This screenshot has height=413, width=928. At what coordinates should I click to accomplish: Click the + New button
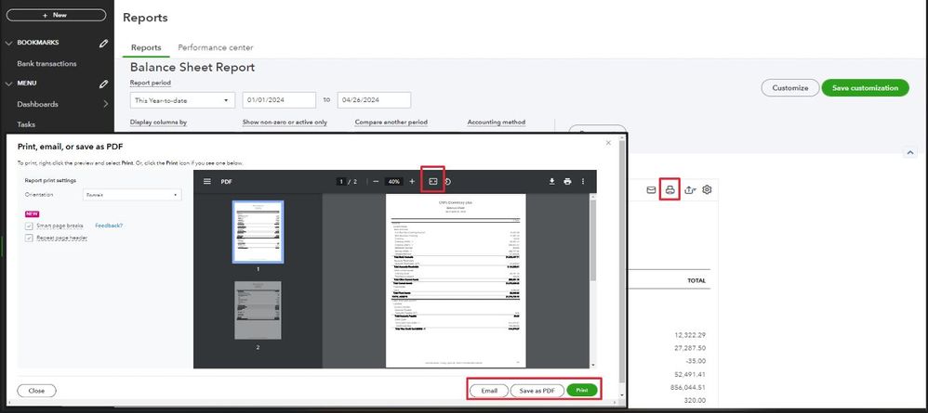click(x=56, y=16)
